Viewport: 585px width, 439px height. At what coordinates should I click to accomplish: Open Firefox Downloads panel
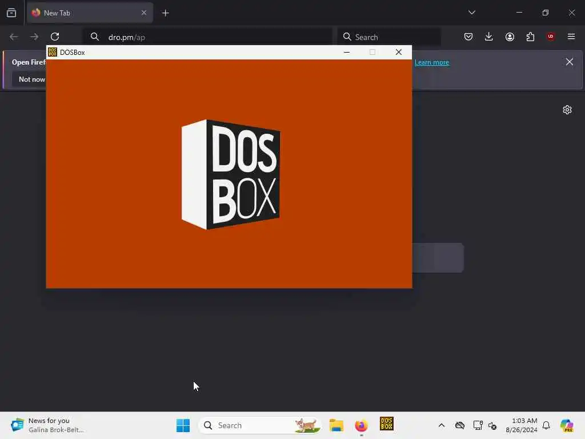pyautogui.click(x=489, y=37)
